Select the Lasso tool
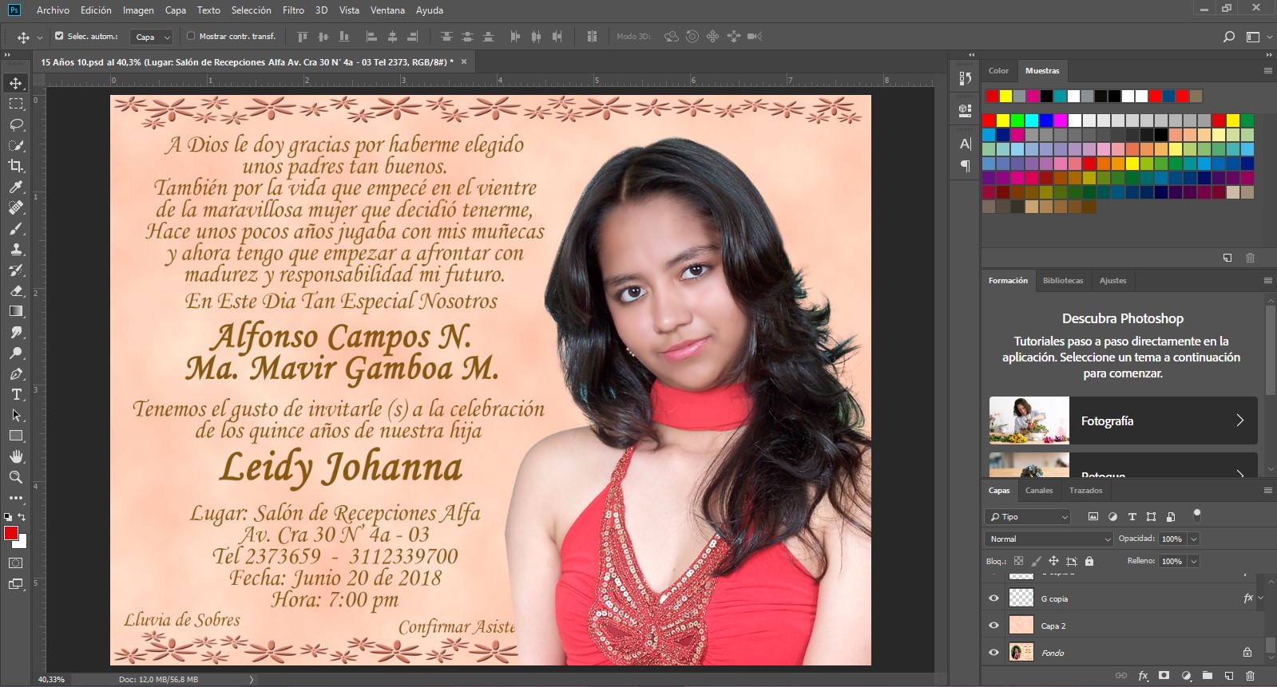The width and height of the screenshot is (1277, 687). (16, 124)
